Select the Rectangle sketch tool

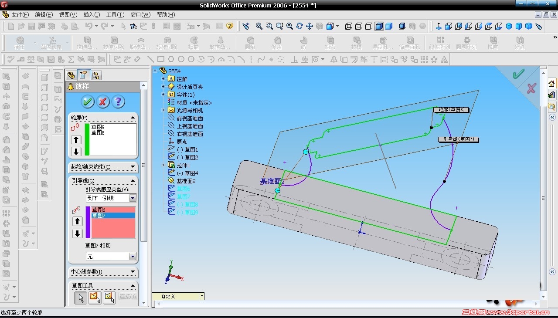[x=160, y=59]
